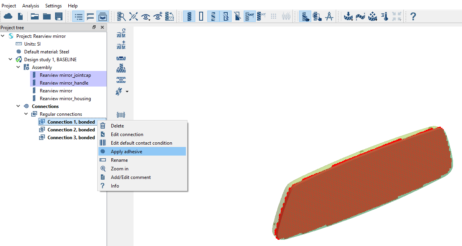
Task: Open the sidebar connection tool dropdown arrow
Action: tap(127, 92)
